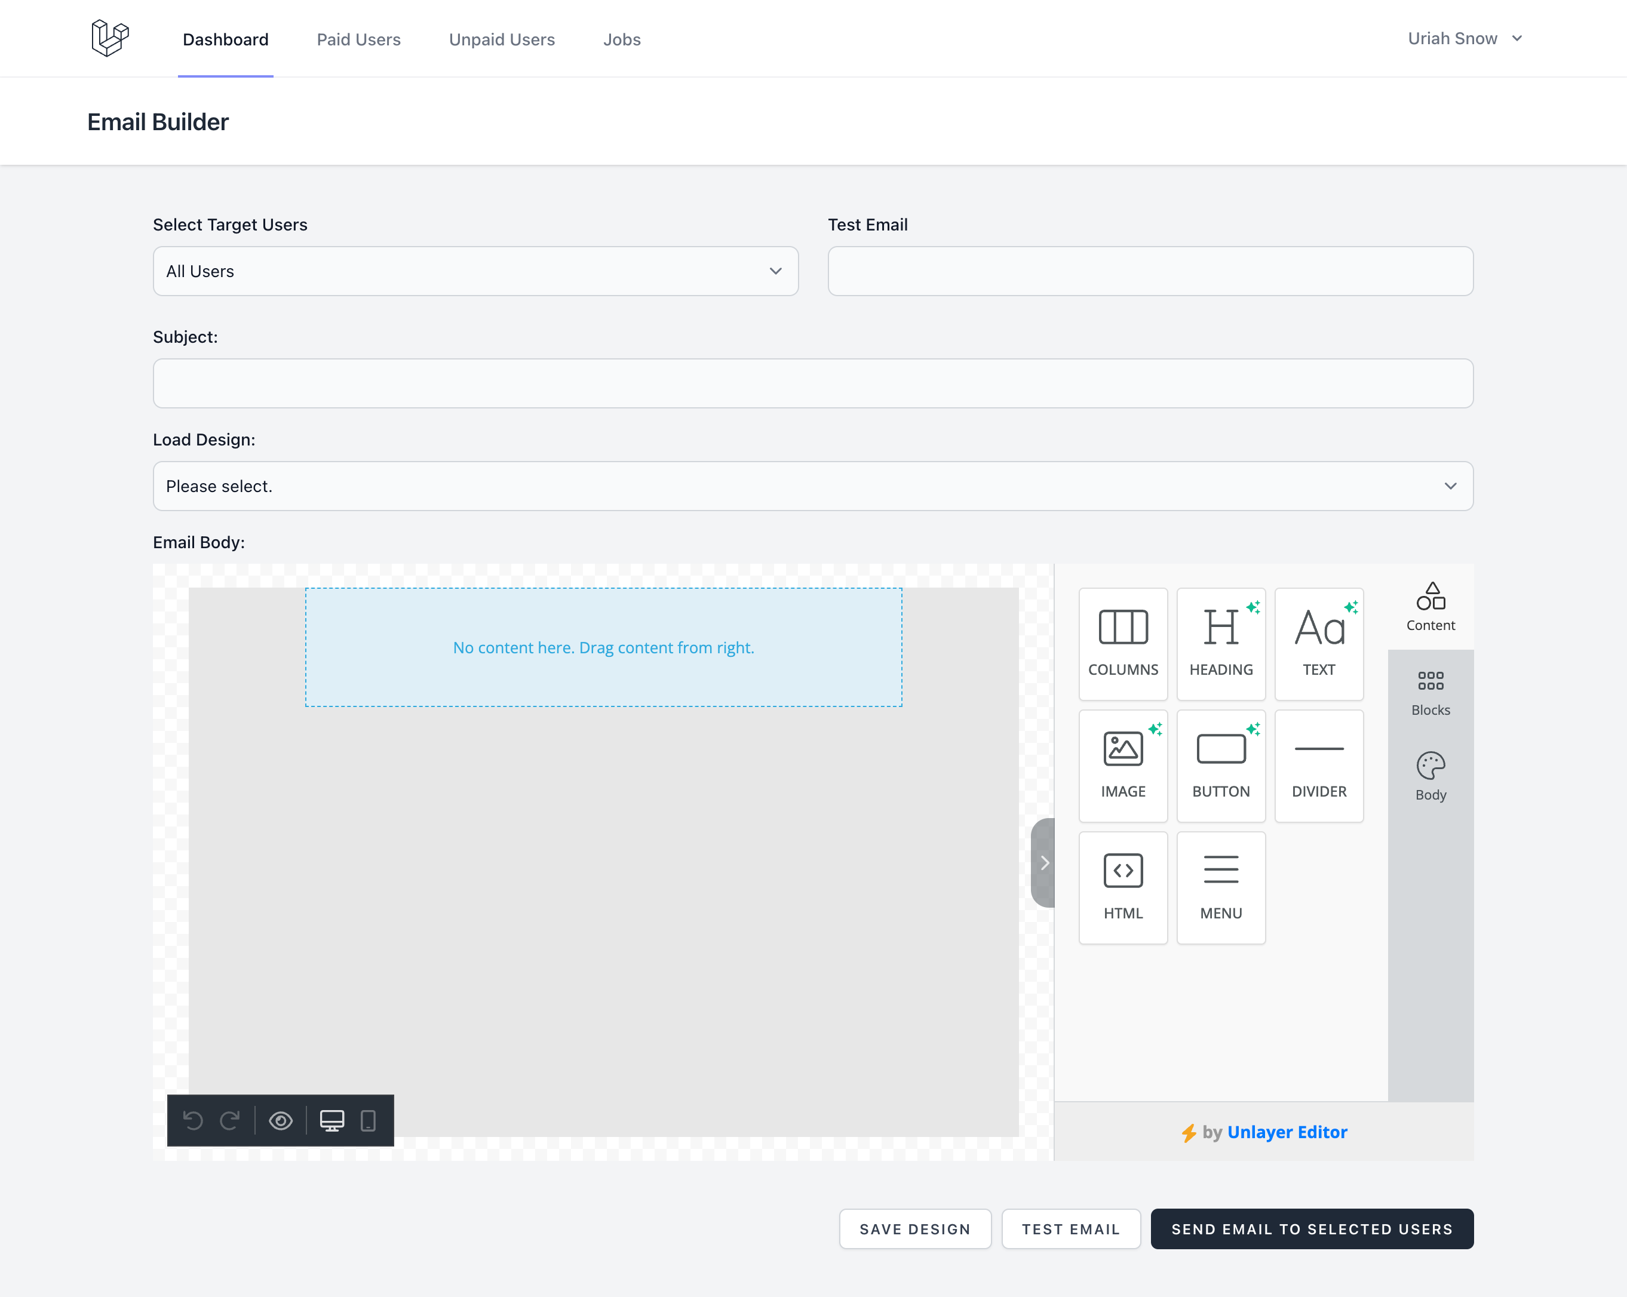Expand the right sidebar panel arrow
This screenshot has height=1297, width=1627.
1046,862
